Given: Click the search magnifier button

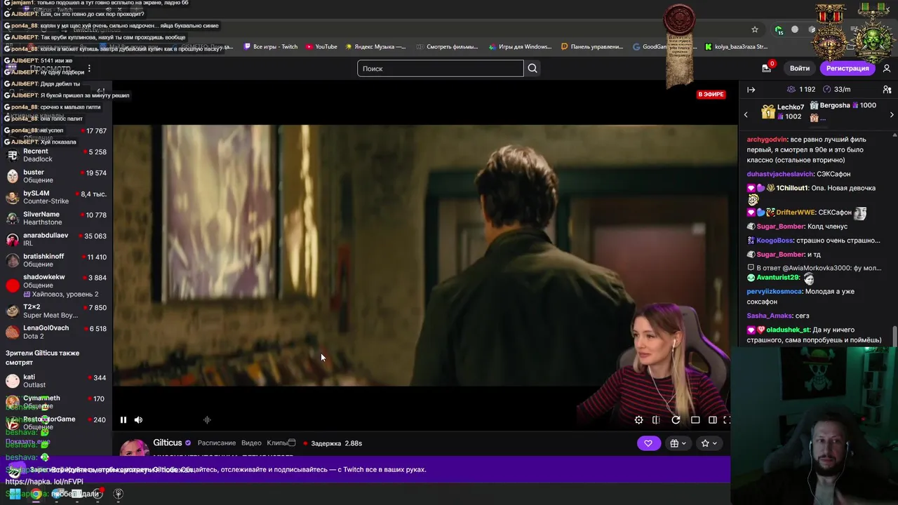Looking at the screenshot, I should pyautogui.click(x=532, y=68).
